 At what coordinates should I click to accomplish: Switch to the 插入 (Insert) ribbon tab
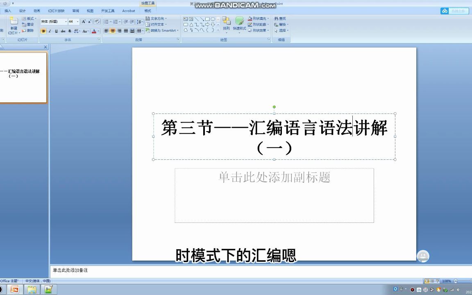pyautogui.click(x=8, y=11)
